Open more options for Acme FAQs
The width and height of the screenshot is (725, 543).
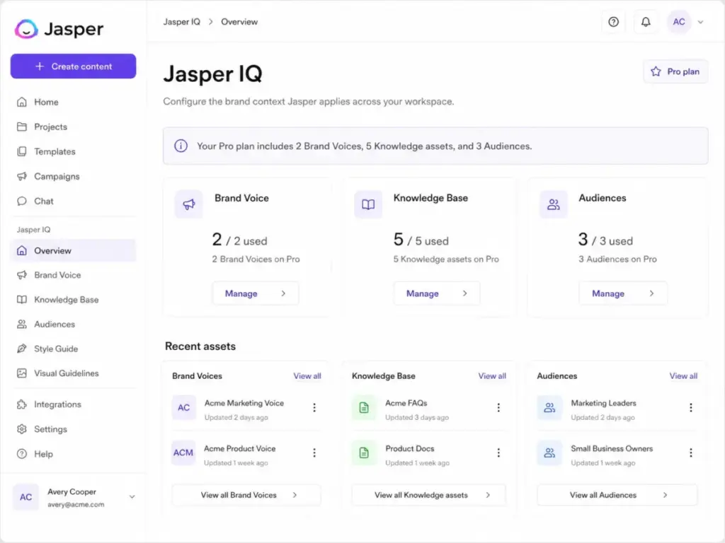[498, 407]
